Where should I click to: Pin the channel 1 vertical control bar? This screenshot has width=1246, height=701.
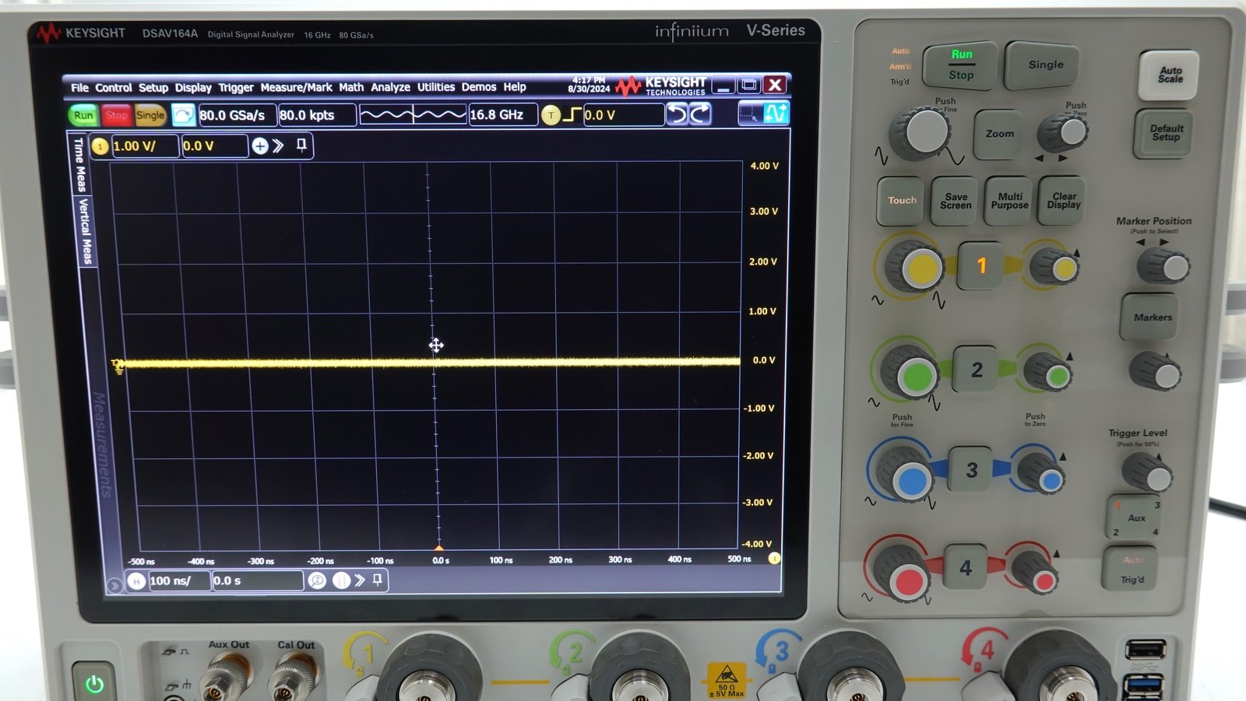pyautogui.click(x=301, y=145)
